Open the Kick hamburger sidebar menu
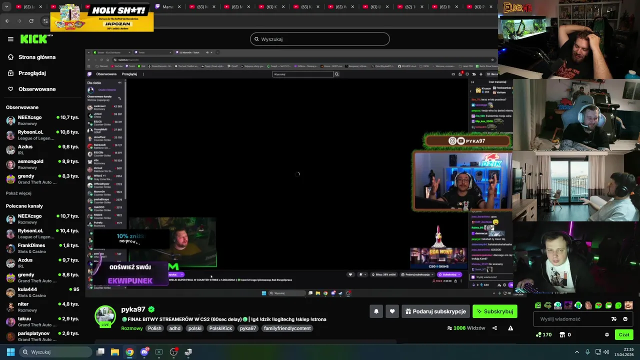This screenshot has width=640, height=360. (10, 39)
